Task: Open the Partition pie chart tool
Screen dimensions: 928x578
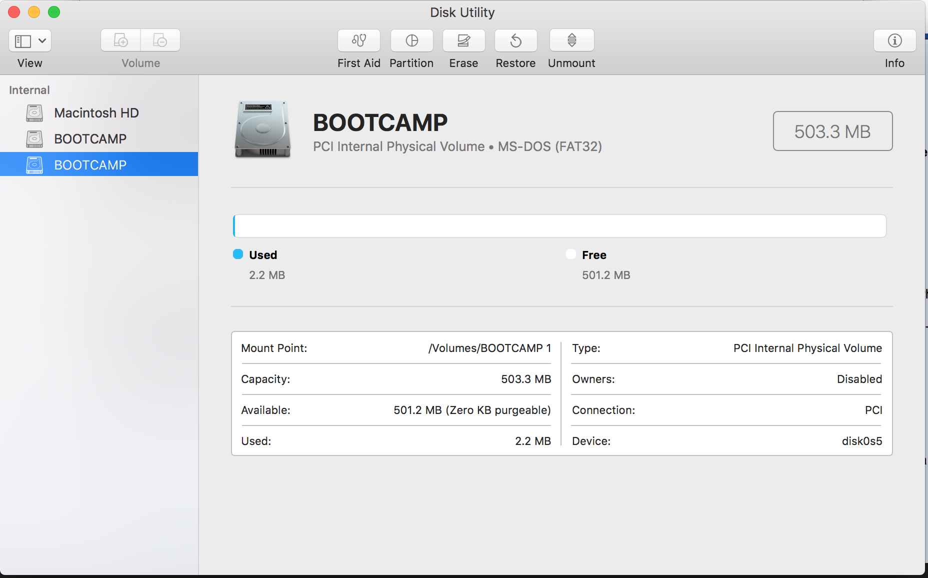Action: point(411,40)
